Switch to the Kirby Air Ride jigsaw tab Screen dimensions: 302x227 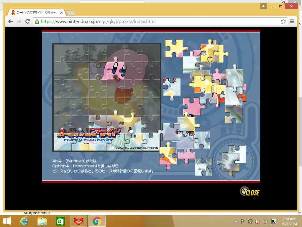(37, 13)
